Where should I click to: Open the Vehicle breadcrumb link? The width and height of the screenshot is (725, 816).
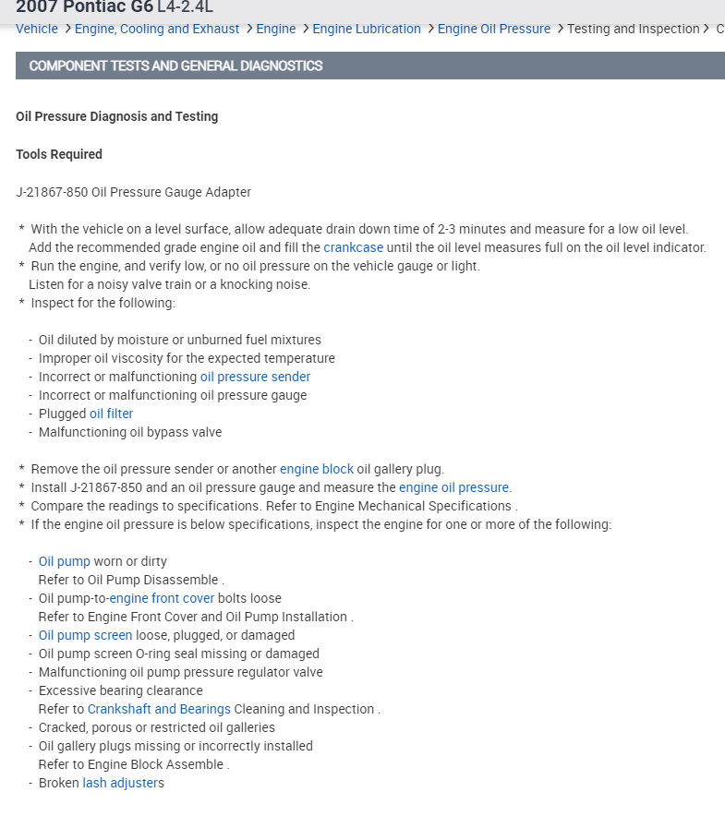click(x=36, y=29)
